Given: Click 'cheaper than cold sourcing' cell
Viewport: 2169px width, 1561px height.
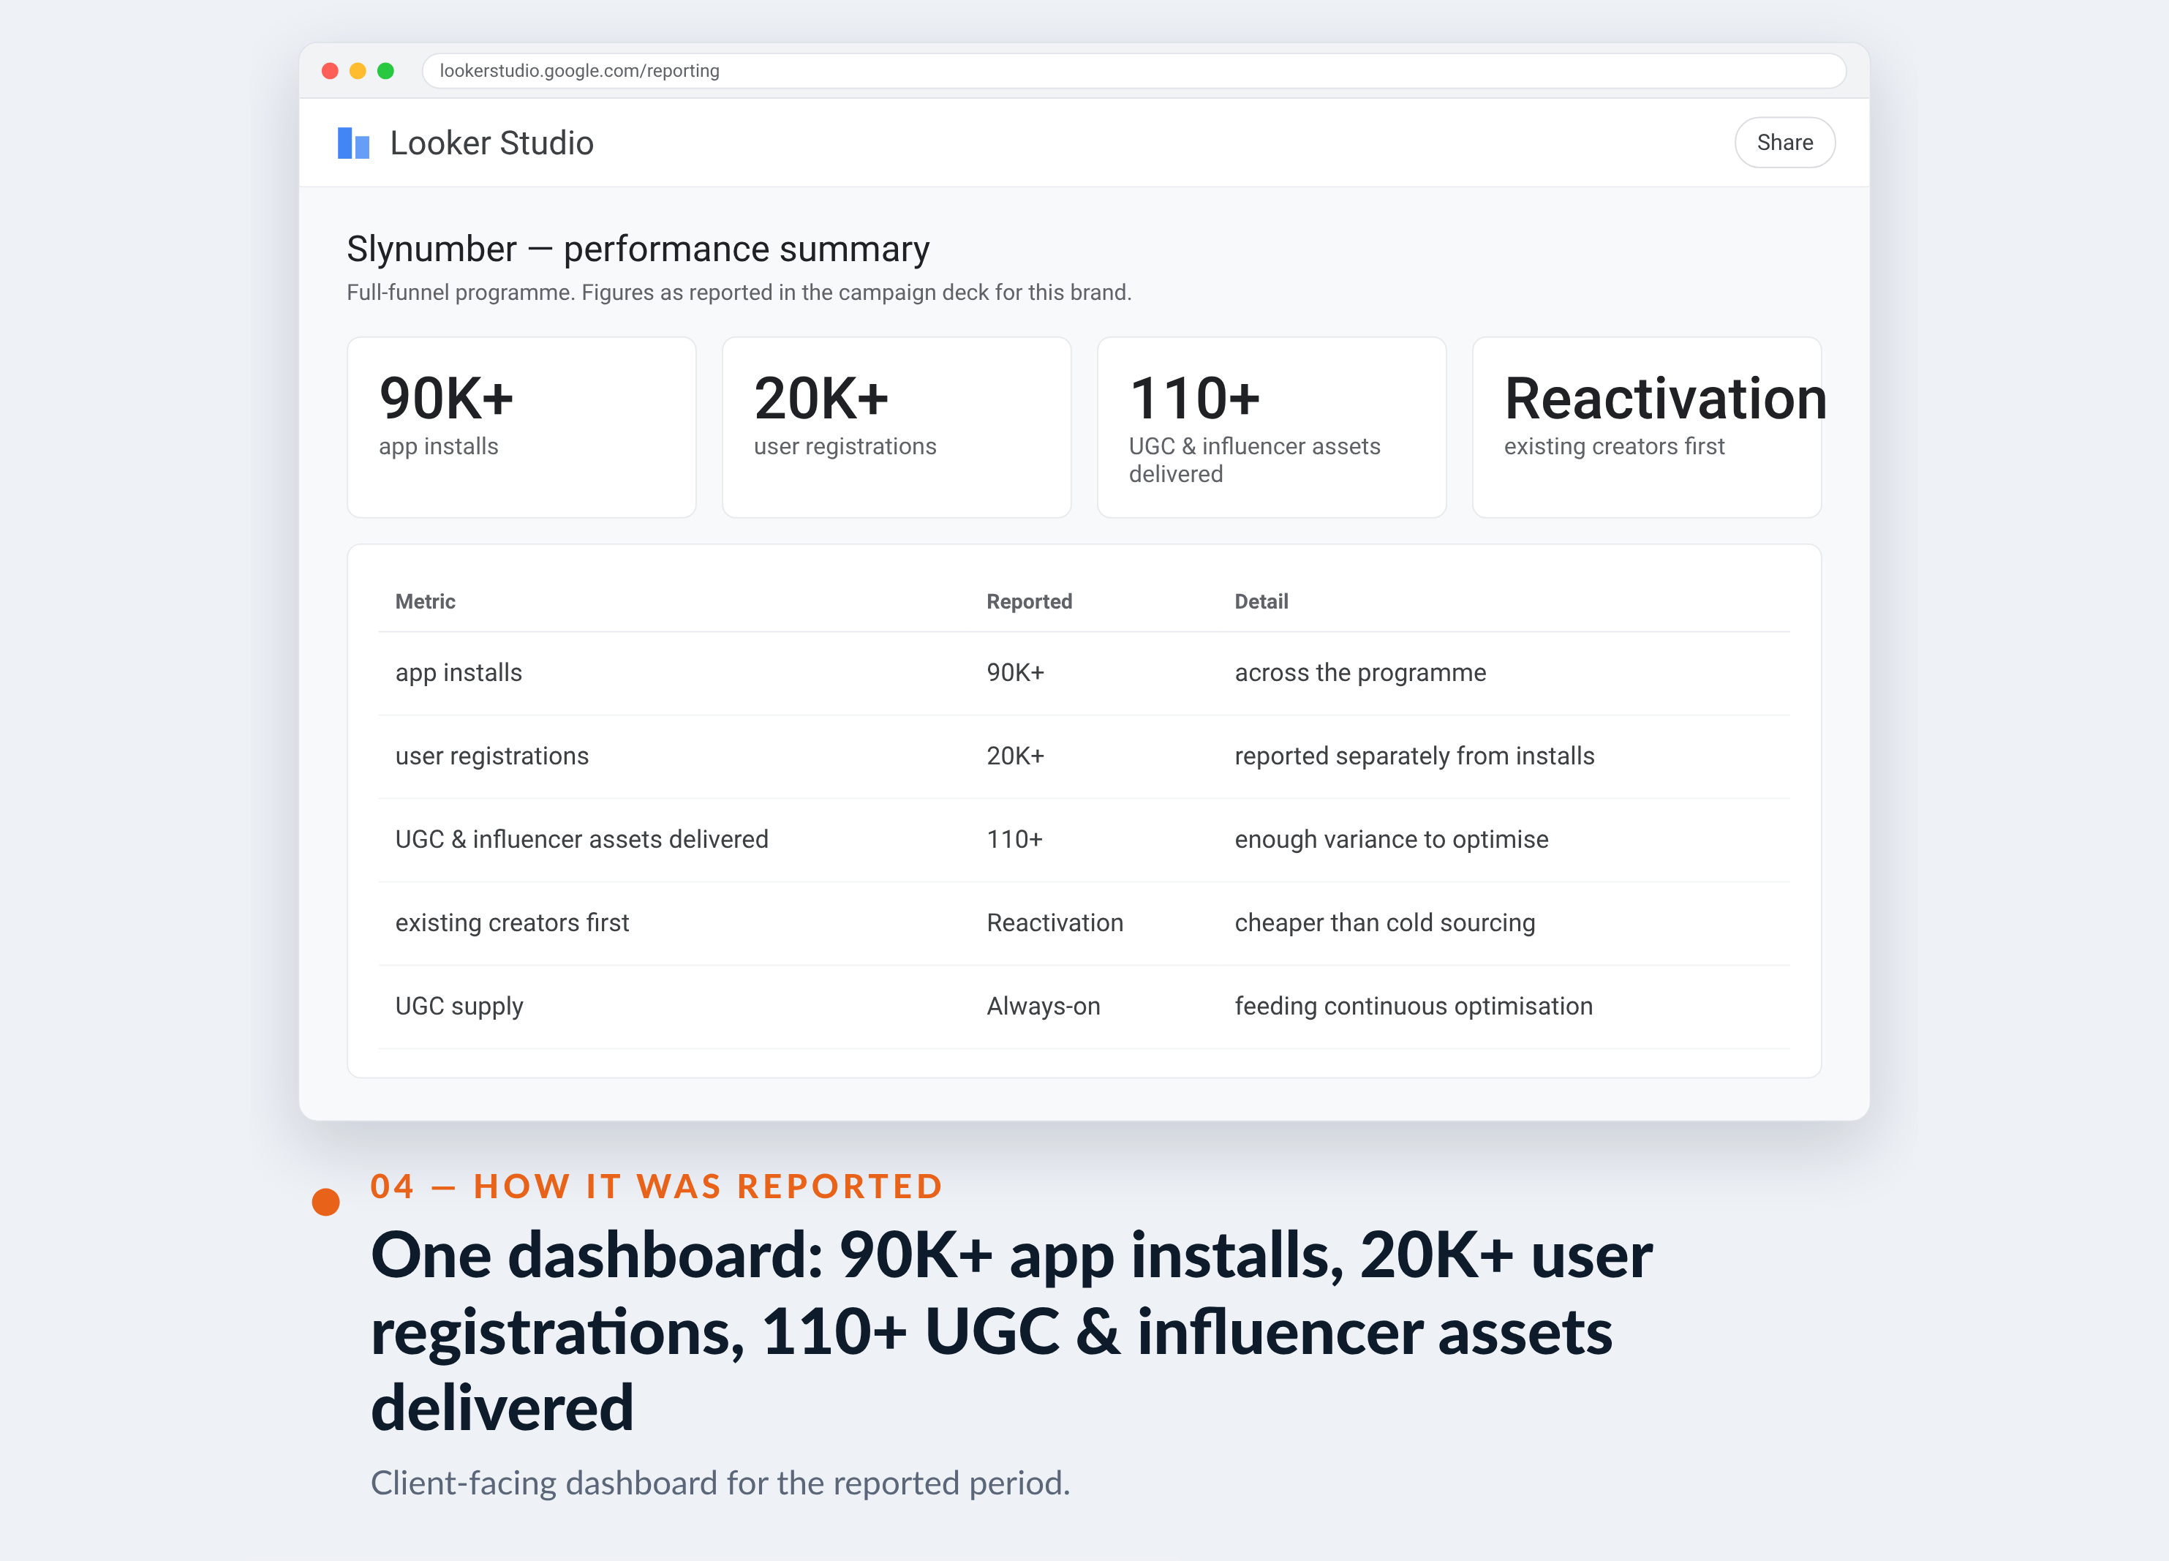Looking at the screenshot, I should [x=1384, y=923].
